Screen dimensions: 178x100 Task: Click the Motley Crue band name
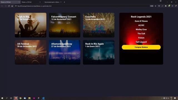coord(141,29)
